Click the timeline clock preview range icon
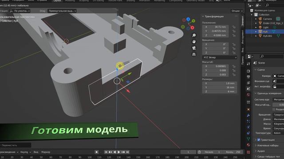 point(199,152)
